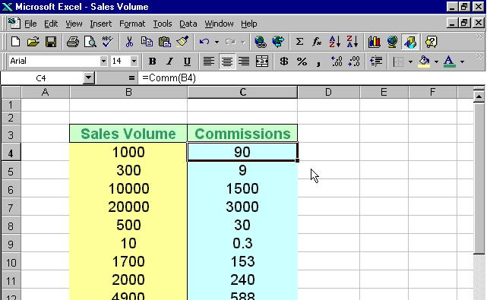The width and height of the screenshot is (490, 300).
Task: Open the Insert menu
Action: coord(100,24)
